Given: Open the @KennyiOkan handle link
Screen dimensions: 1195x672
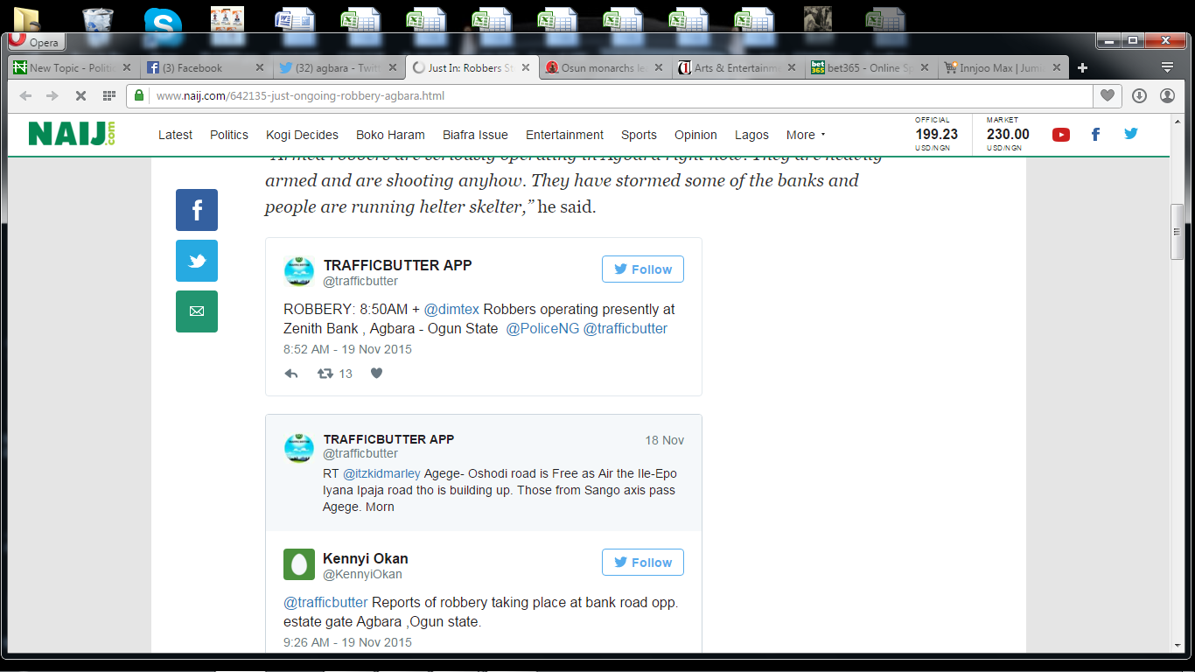Looking at the screenshot, I should click(362, 574).
